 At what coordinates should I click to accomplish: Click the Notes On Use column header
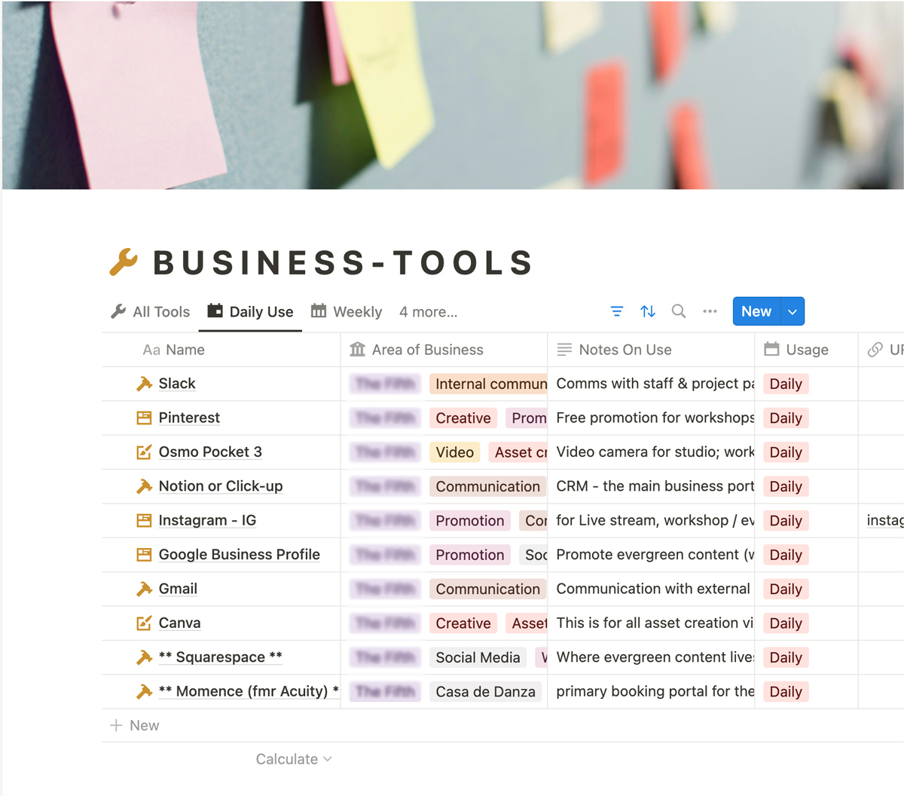tap(625, 350)
